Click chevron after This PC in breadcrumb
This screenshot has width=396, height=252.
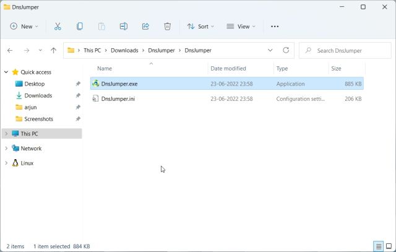click(106, 51)
